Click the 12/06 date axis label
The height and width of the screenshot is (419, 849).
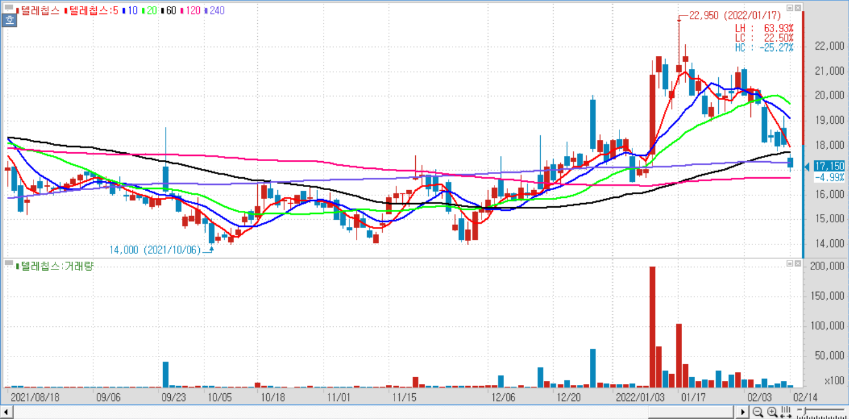[503, 397]
